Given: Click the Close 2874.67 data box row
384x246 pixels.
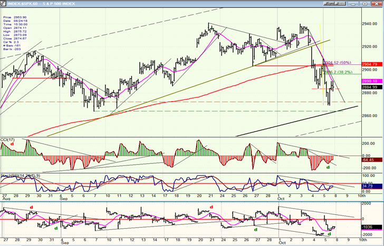Looking at the screenshot, I should 15,38.
